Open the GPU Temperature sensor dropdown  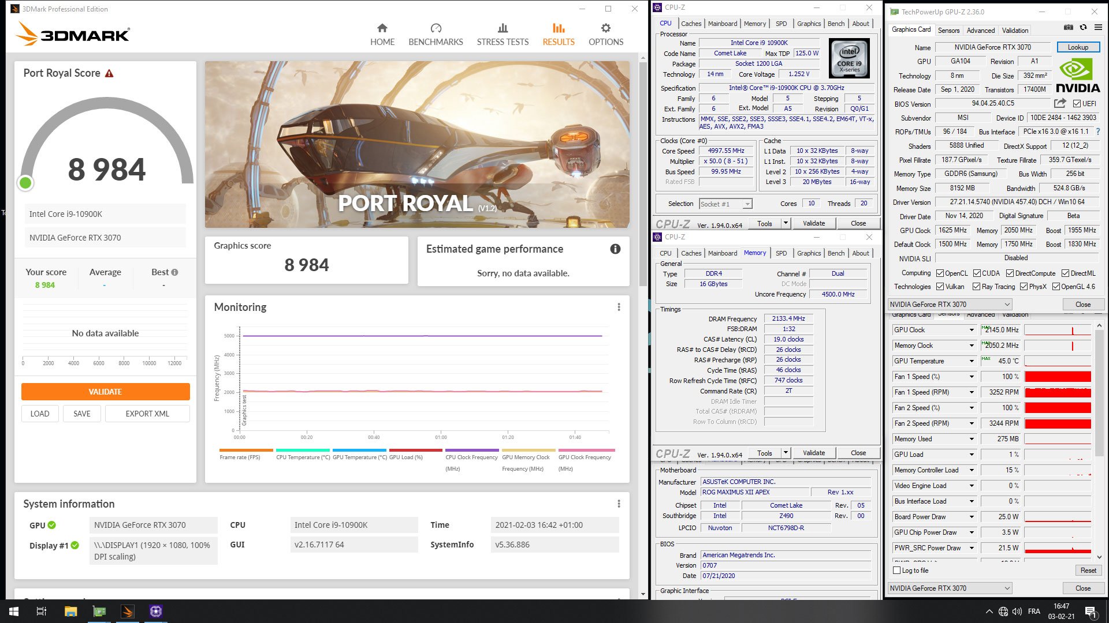pos(972,361)
